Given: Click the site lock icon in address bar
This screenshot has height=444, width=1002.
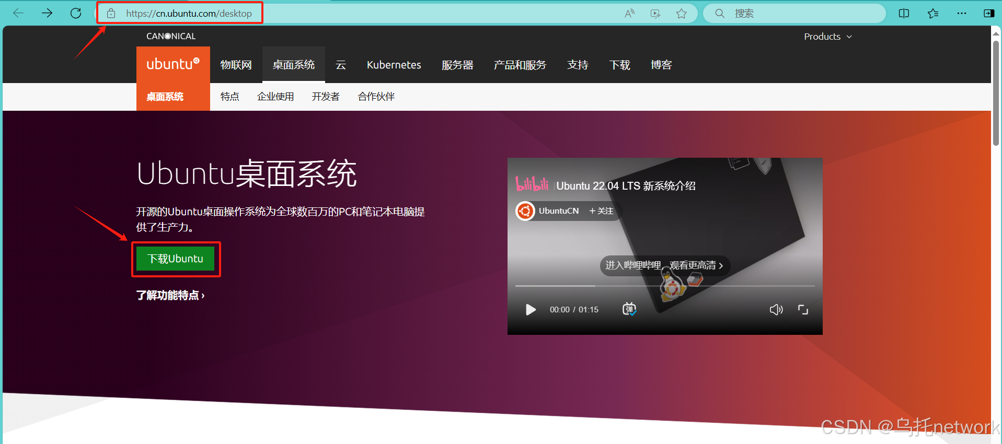Looking at the screenshot, I should (111, 14).
